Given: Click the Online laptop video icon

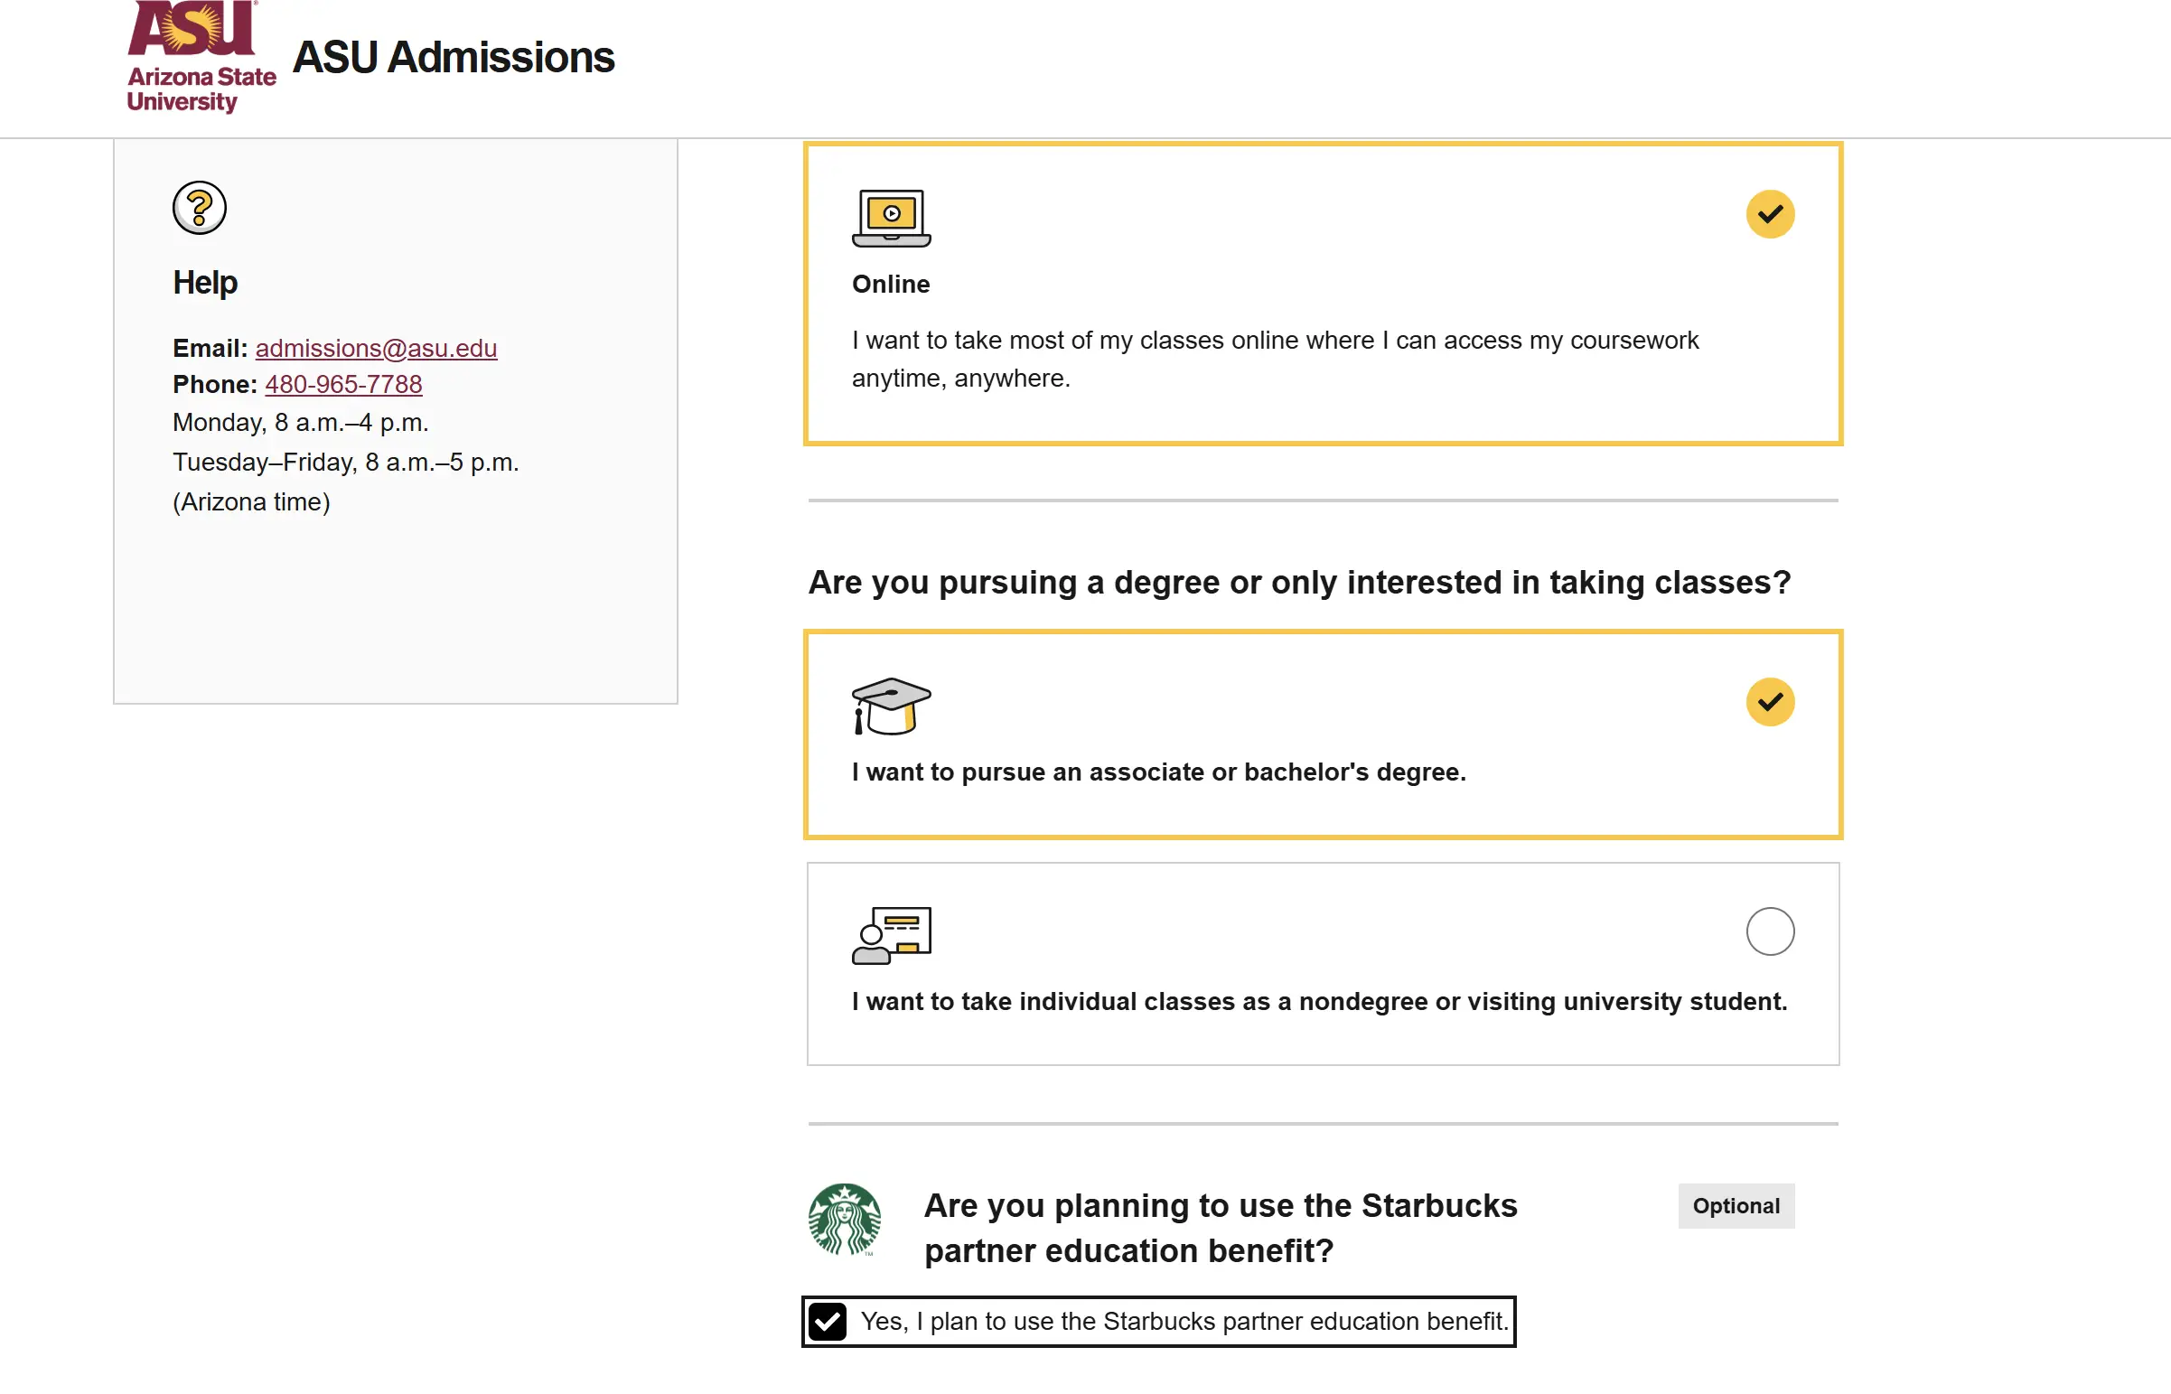Looking at the screenshot, I should click(x=892, y=218).
